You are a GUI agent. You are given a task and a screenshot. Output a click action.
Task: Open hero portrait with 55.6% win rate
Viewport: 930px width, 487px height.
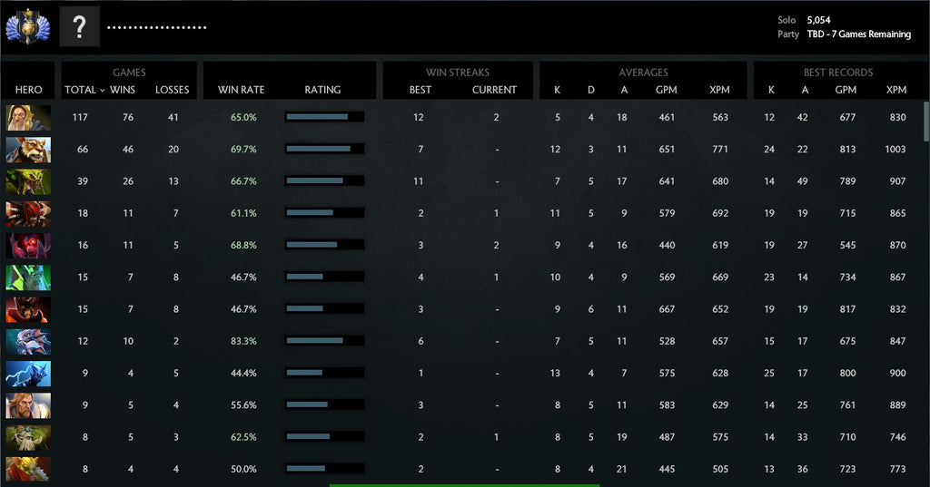(x=28, y=404)
